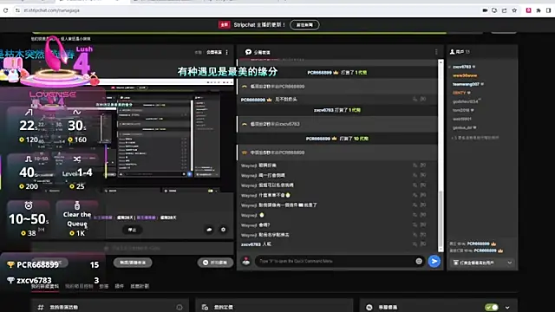The width and height of the screenshot is (555, 312).
Task: Click zxcv6783 username in tip notification
Action: (x=323, y=110)
